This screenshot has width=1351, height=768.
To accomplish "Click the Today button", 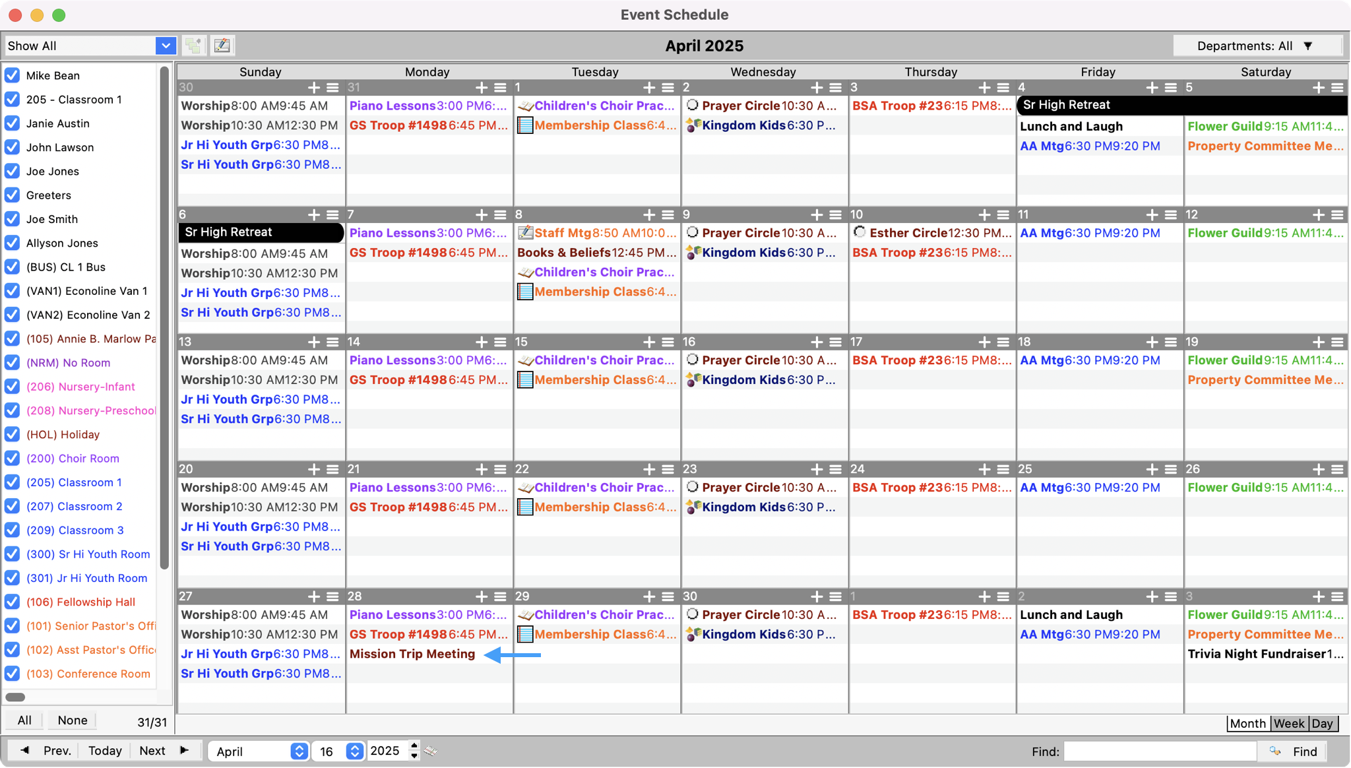I will click(x=105, y=750).
